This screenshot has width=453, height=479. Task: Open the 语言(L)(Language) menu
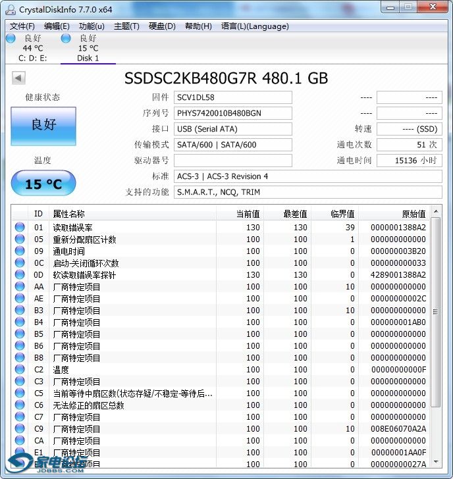[x=255, y=26]
